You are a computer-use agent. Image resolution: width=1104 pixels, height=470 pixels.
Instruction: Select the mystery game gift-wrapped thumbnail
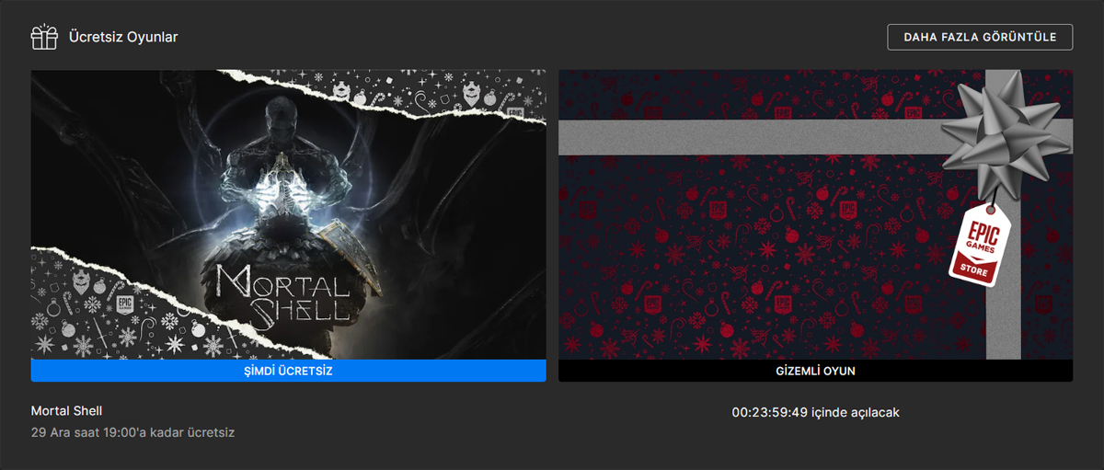tap(815, 214)
